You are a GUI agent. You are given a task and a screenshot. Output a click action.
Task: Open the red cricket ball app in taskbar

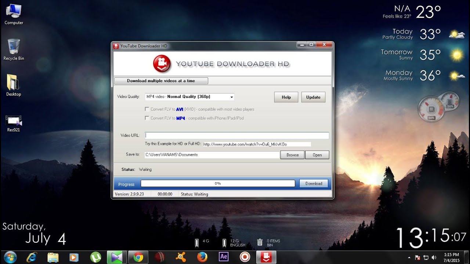pos(160,257)
